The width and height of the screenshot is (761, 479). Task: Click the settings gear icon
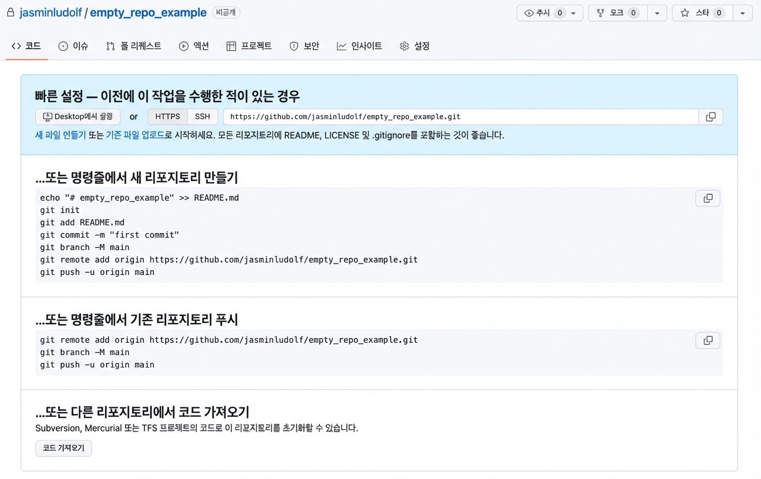click(404, 46)
